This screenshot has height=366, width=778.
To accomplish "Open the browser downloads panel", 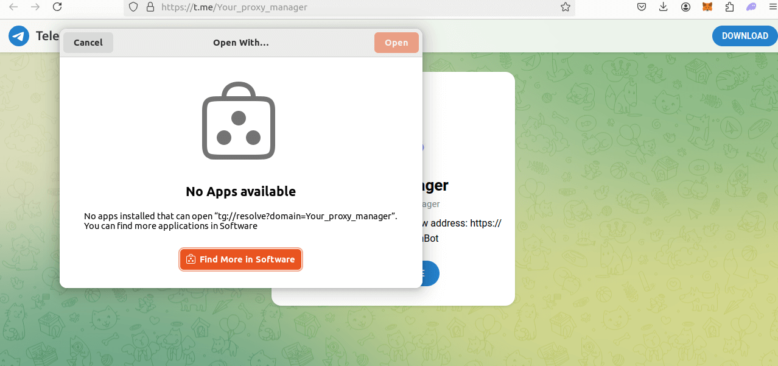I will click(x=664, y=7).
